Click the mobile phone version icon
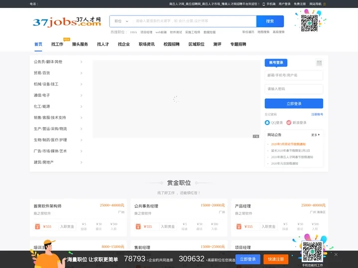 tap(264, 4)
